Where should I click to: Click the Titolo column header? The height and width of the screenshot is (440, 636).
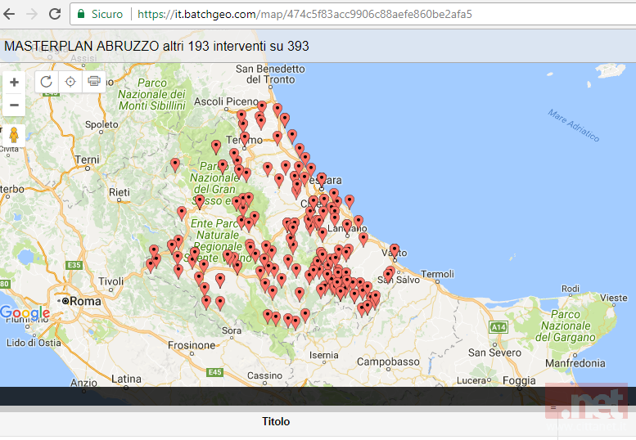click(x=276, y=421)
